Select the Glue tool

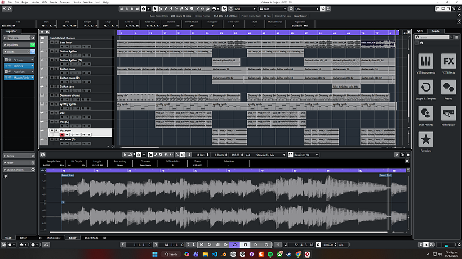(x=181, y=9)
